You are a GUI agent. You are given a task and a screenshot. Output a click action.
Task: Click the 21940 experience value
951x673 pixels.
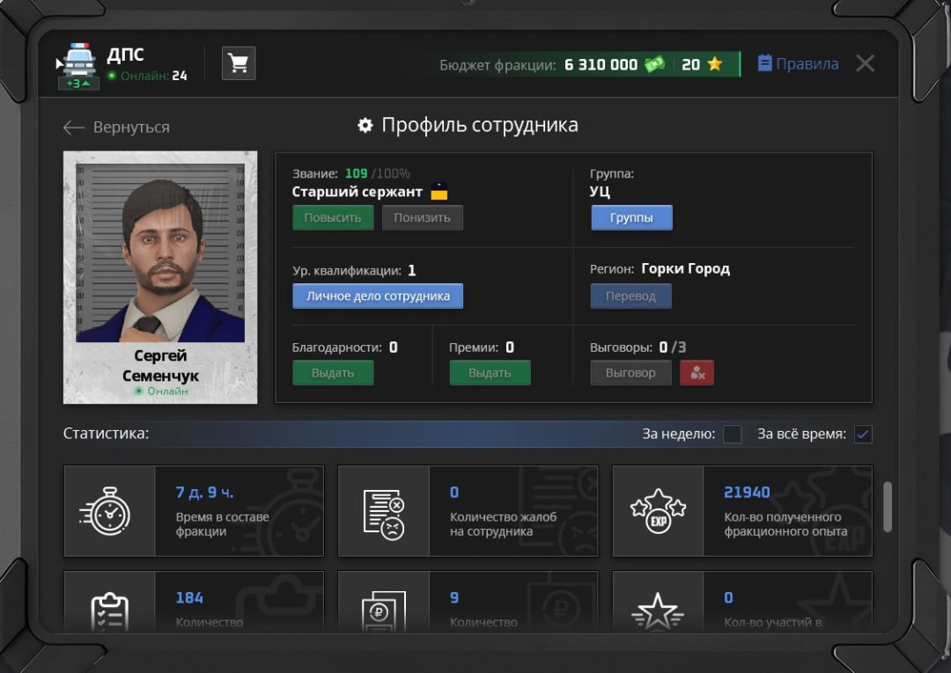point(747,492)
